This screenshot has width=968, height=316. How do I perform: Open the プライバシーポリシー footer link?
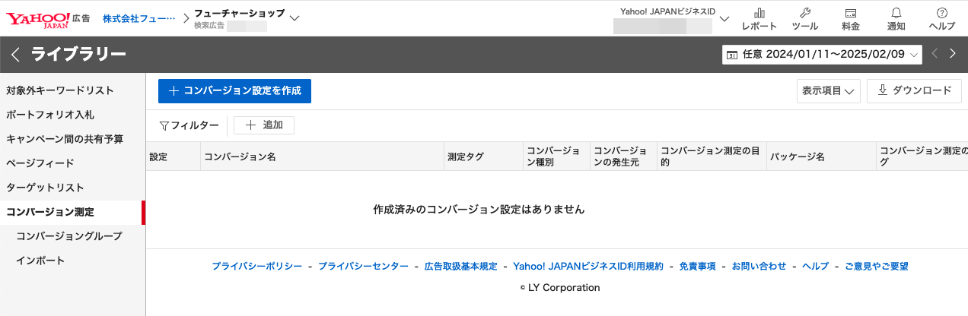[x=256, y=267]
